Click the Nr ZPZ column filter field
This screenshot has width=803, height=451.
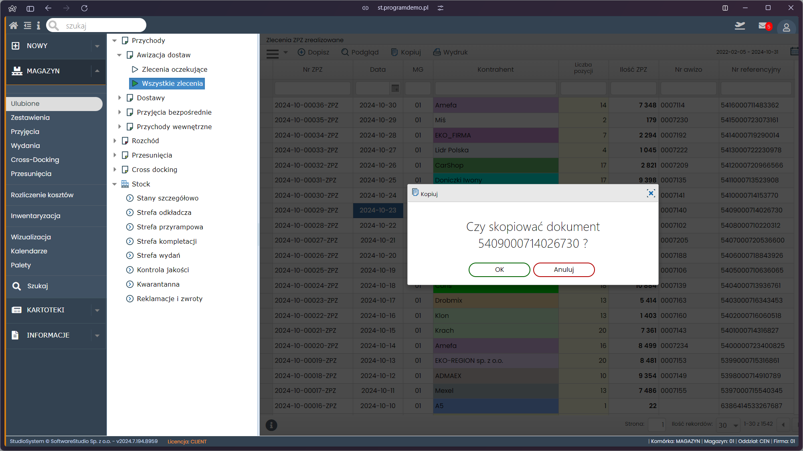click(313, 88)
